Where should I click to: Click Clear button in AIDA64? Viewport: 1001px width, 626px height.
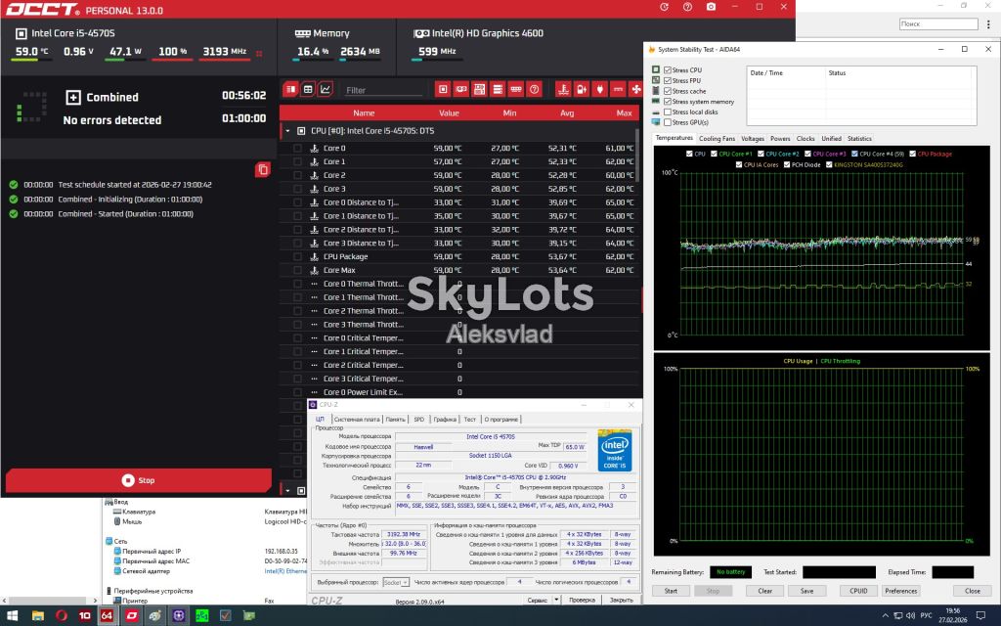coord(764,591)
